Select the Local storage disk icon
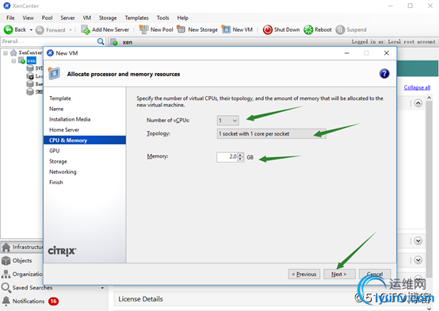Screen dimensions: 439x311 tap(30, 76)
